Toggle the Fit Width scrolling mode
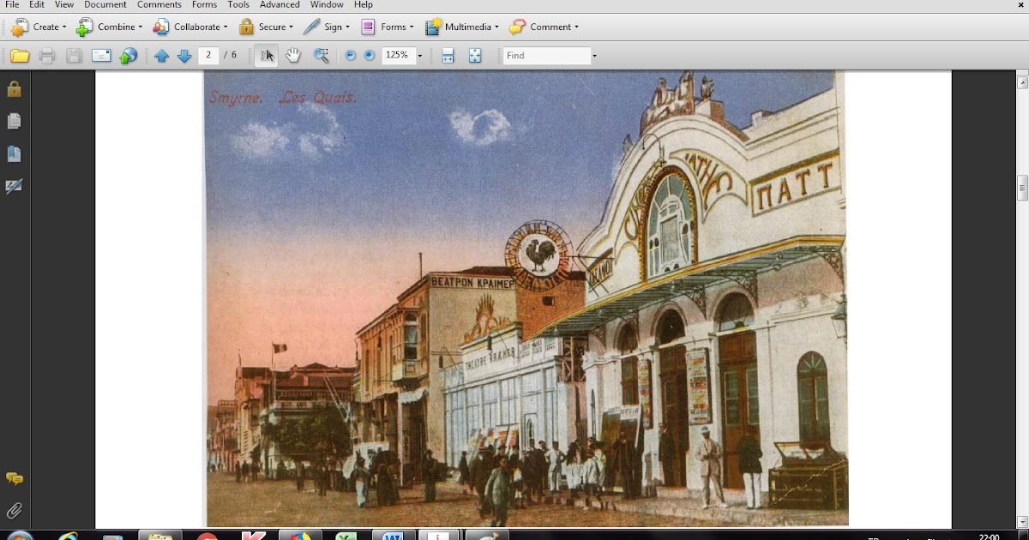 coord(448,56)
